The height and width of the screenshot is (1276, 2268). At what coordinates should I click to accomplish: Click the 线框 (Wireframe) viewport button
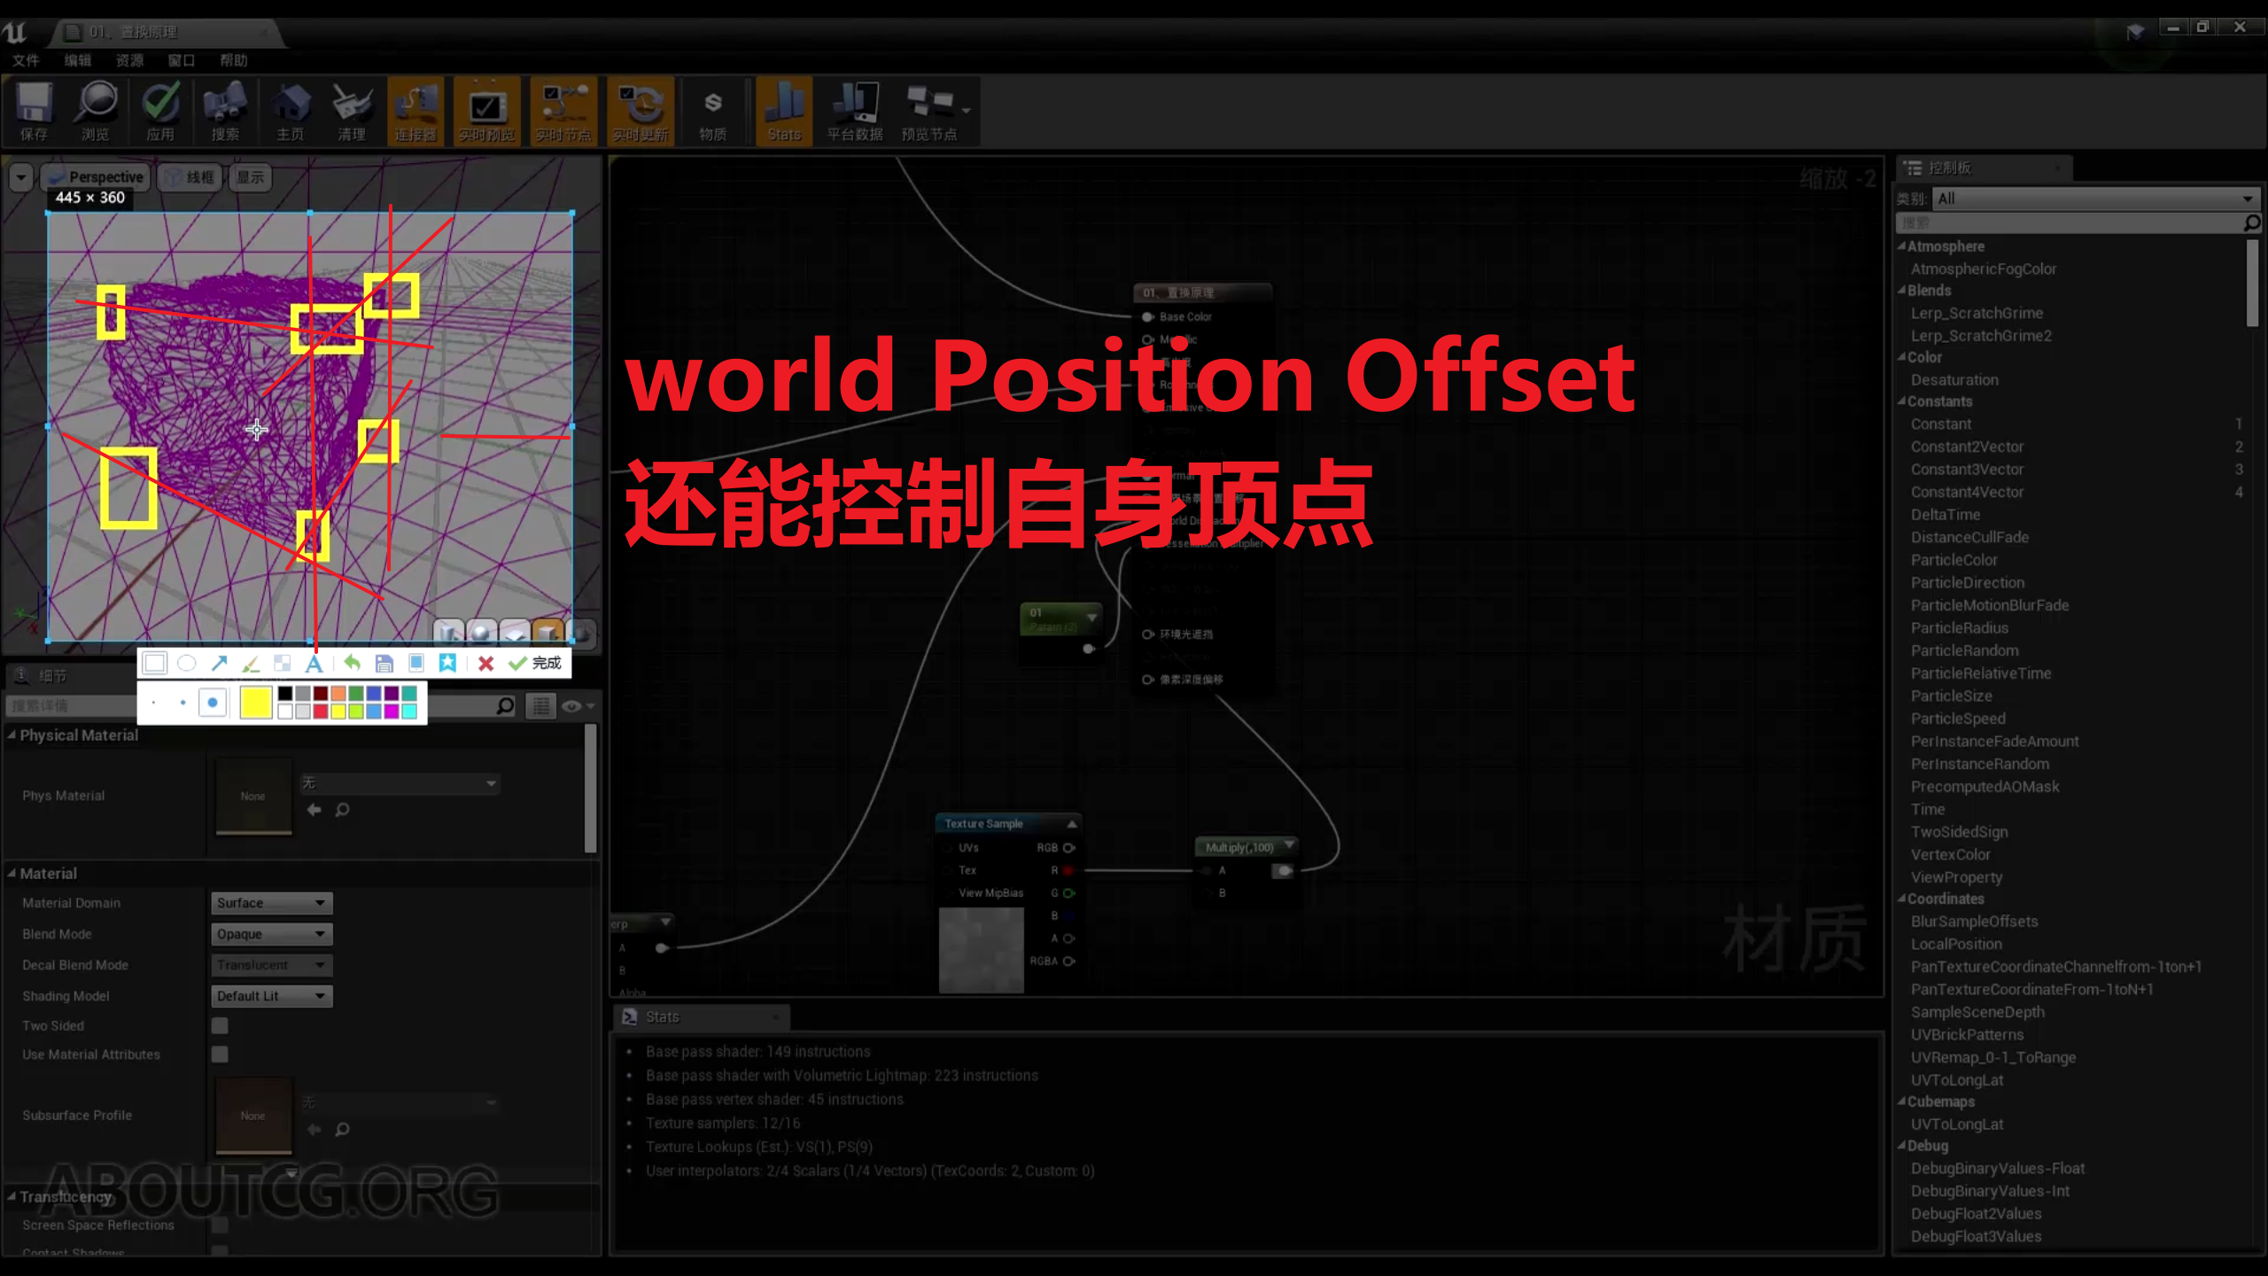(x=189, y=176)
